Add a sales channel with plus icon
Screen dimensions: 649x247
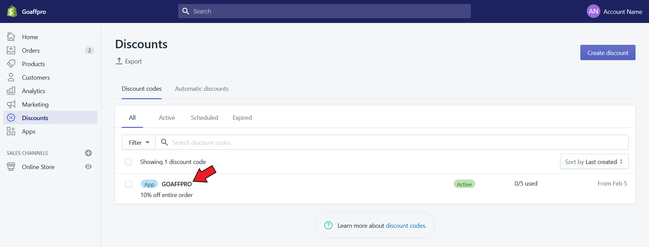88,153
